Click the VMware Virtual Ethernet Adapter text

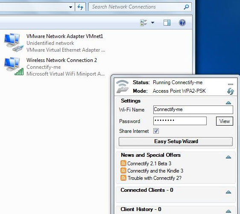(x=66, y=50)
